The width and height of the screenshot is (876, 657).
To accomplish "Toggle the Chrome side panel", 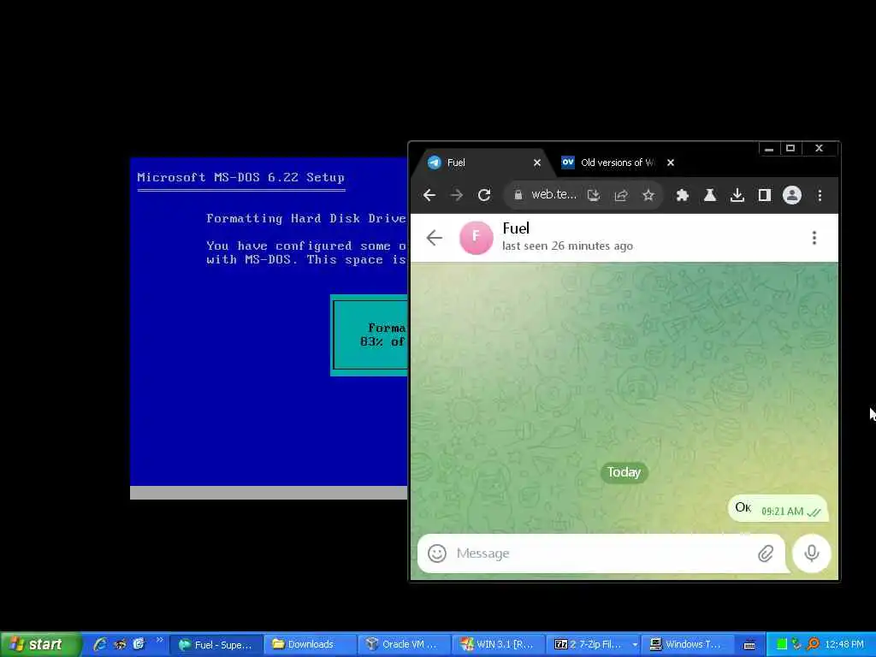I will pos(764,195).
